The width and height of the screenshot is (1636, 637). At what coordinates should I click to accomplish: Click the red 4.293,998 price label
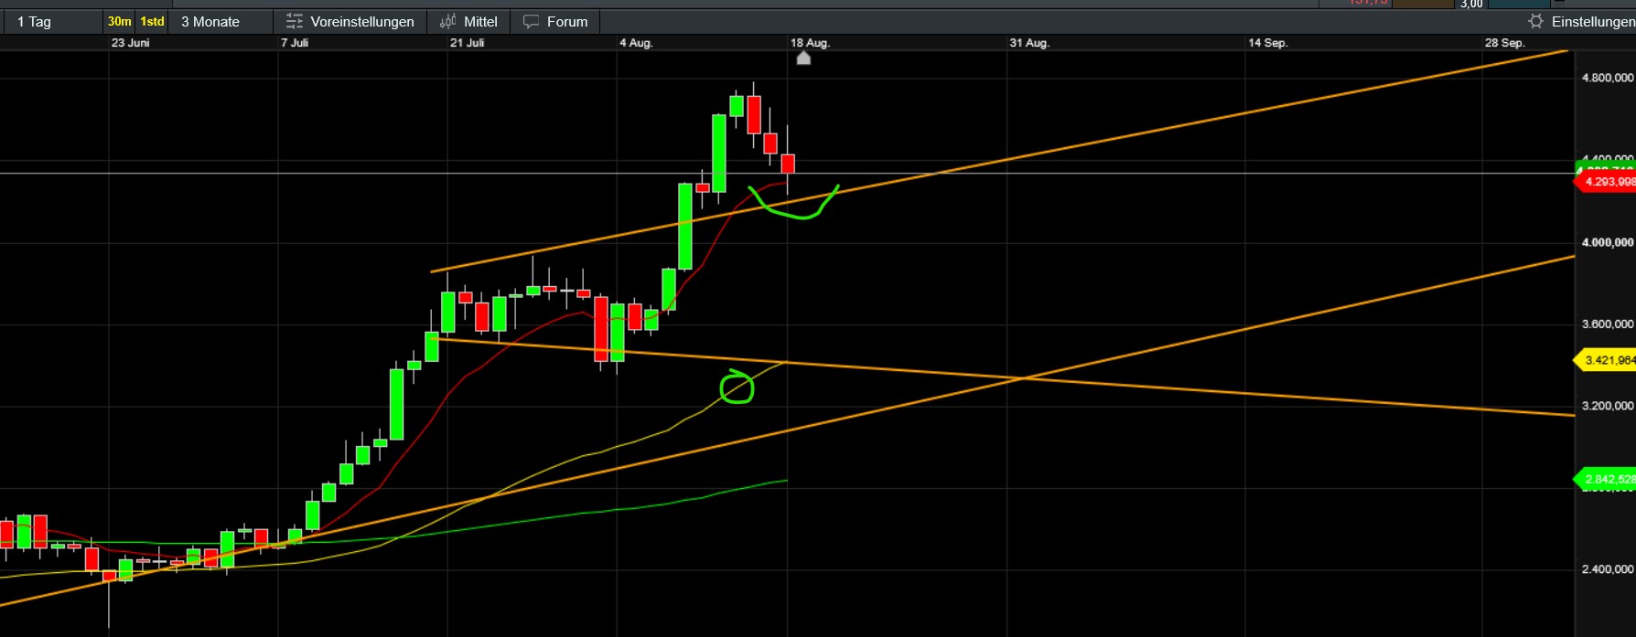(x=1607, y=182)
